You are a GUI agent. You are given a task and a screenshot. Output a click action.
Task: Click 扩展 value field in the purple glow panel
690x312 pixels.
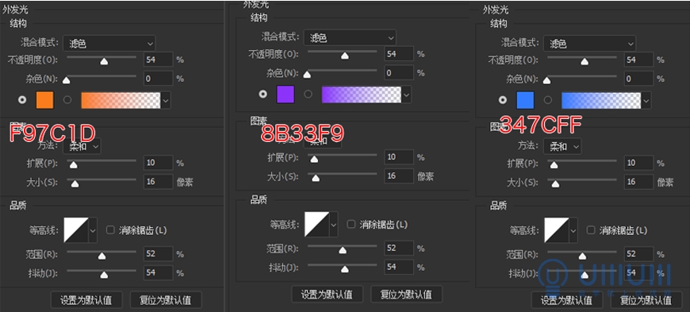399,157
